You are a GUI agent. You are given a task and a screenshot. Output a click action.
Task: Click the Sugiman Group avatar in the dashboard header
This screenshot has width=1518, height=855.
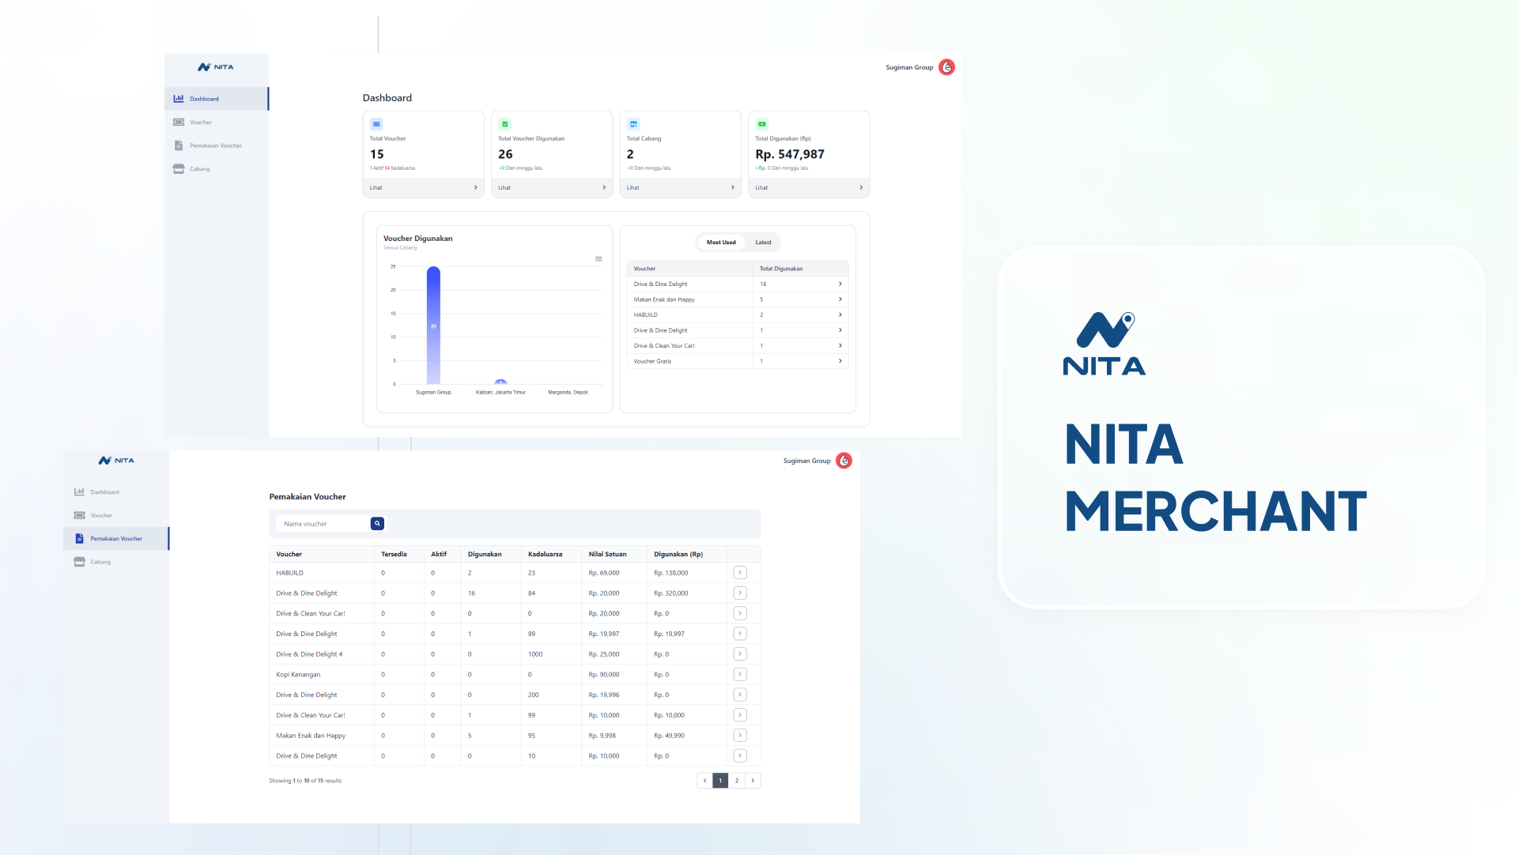[946, 67]
